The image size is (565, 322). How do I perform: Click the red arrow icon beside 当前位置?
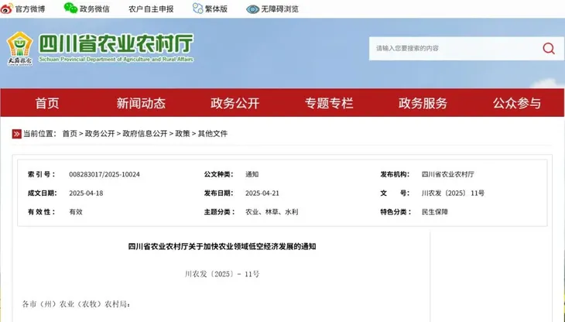click(16, 133)
